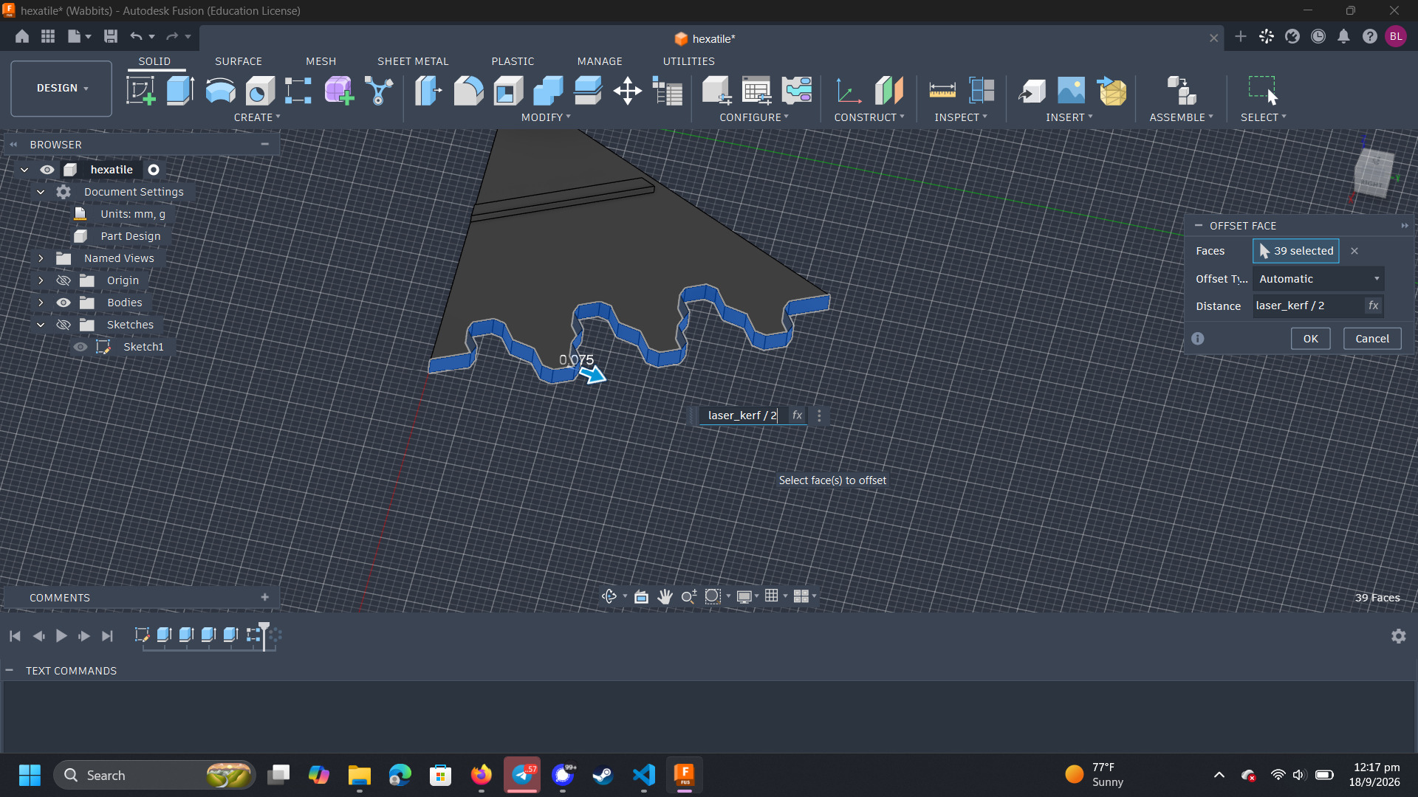Select the Move/Copy tool

pos(628,91)
